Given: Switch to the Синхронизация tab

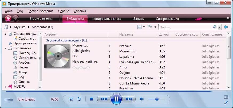Looking at the screenshot, I should [x=167, y=19].
